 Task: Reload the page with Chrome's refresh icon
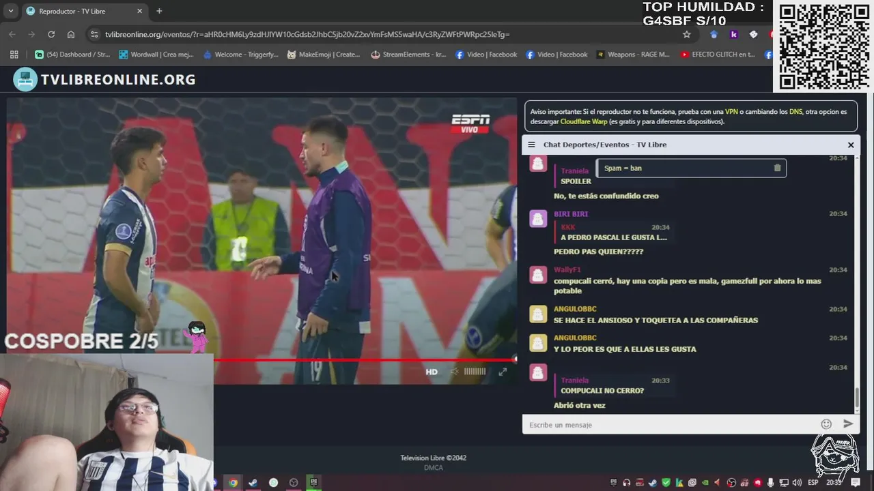51,34
